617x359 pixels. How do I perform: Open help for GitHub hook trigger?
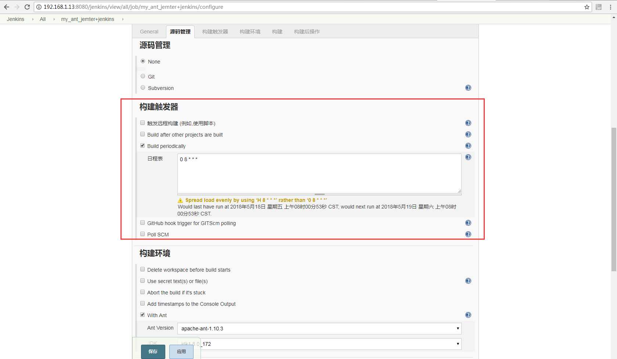tap(468, 223)
